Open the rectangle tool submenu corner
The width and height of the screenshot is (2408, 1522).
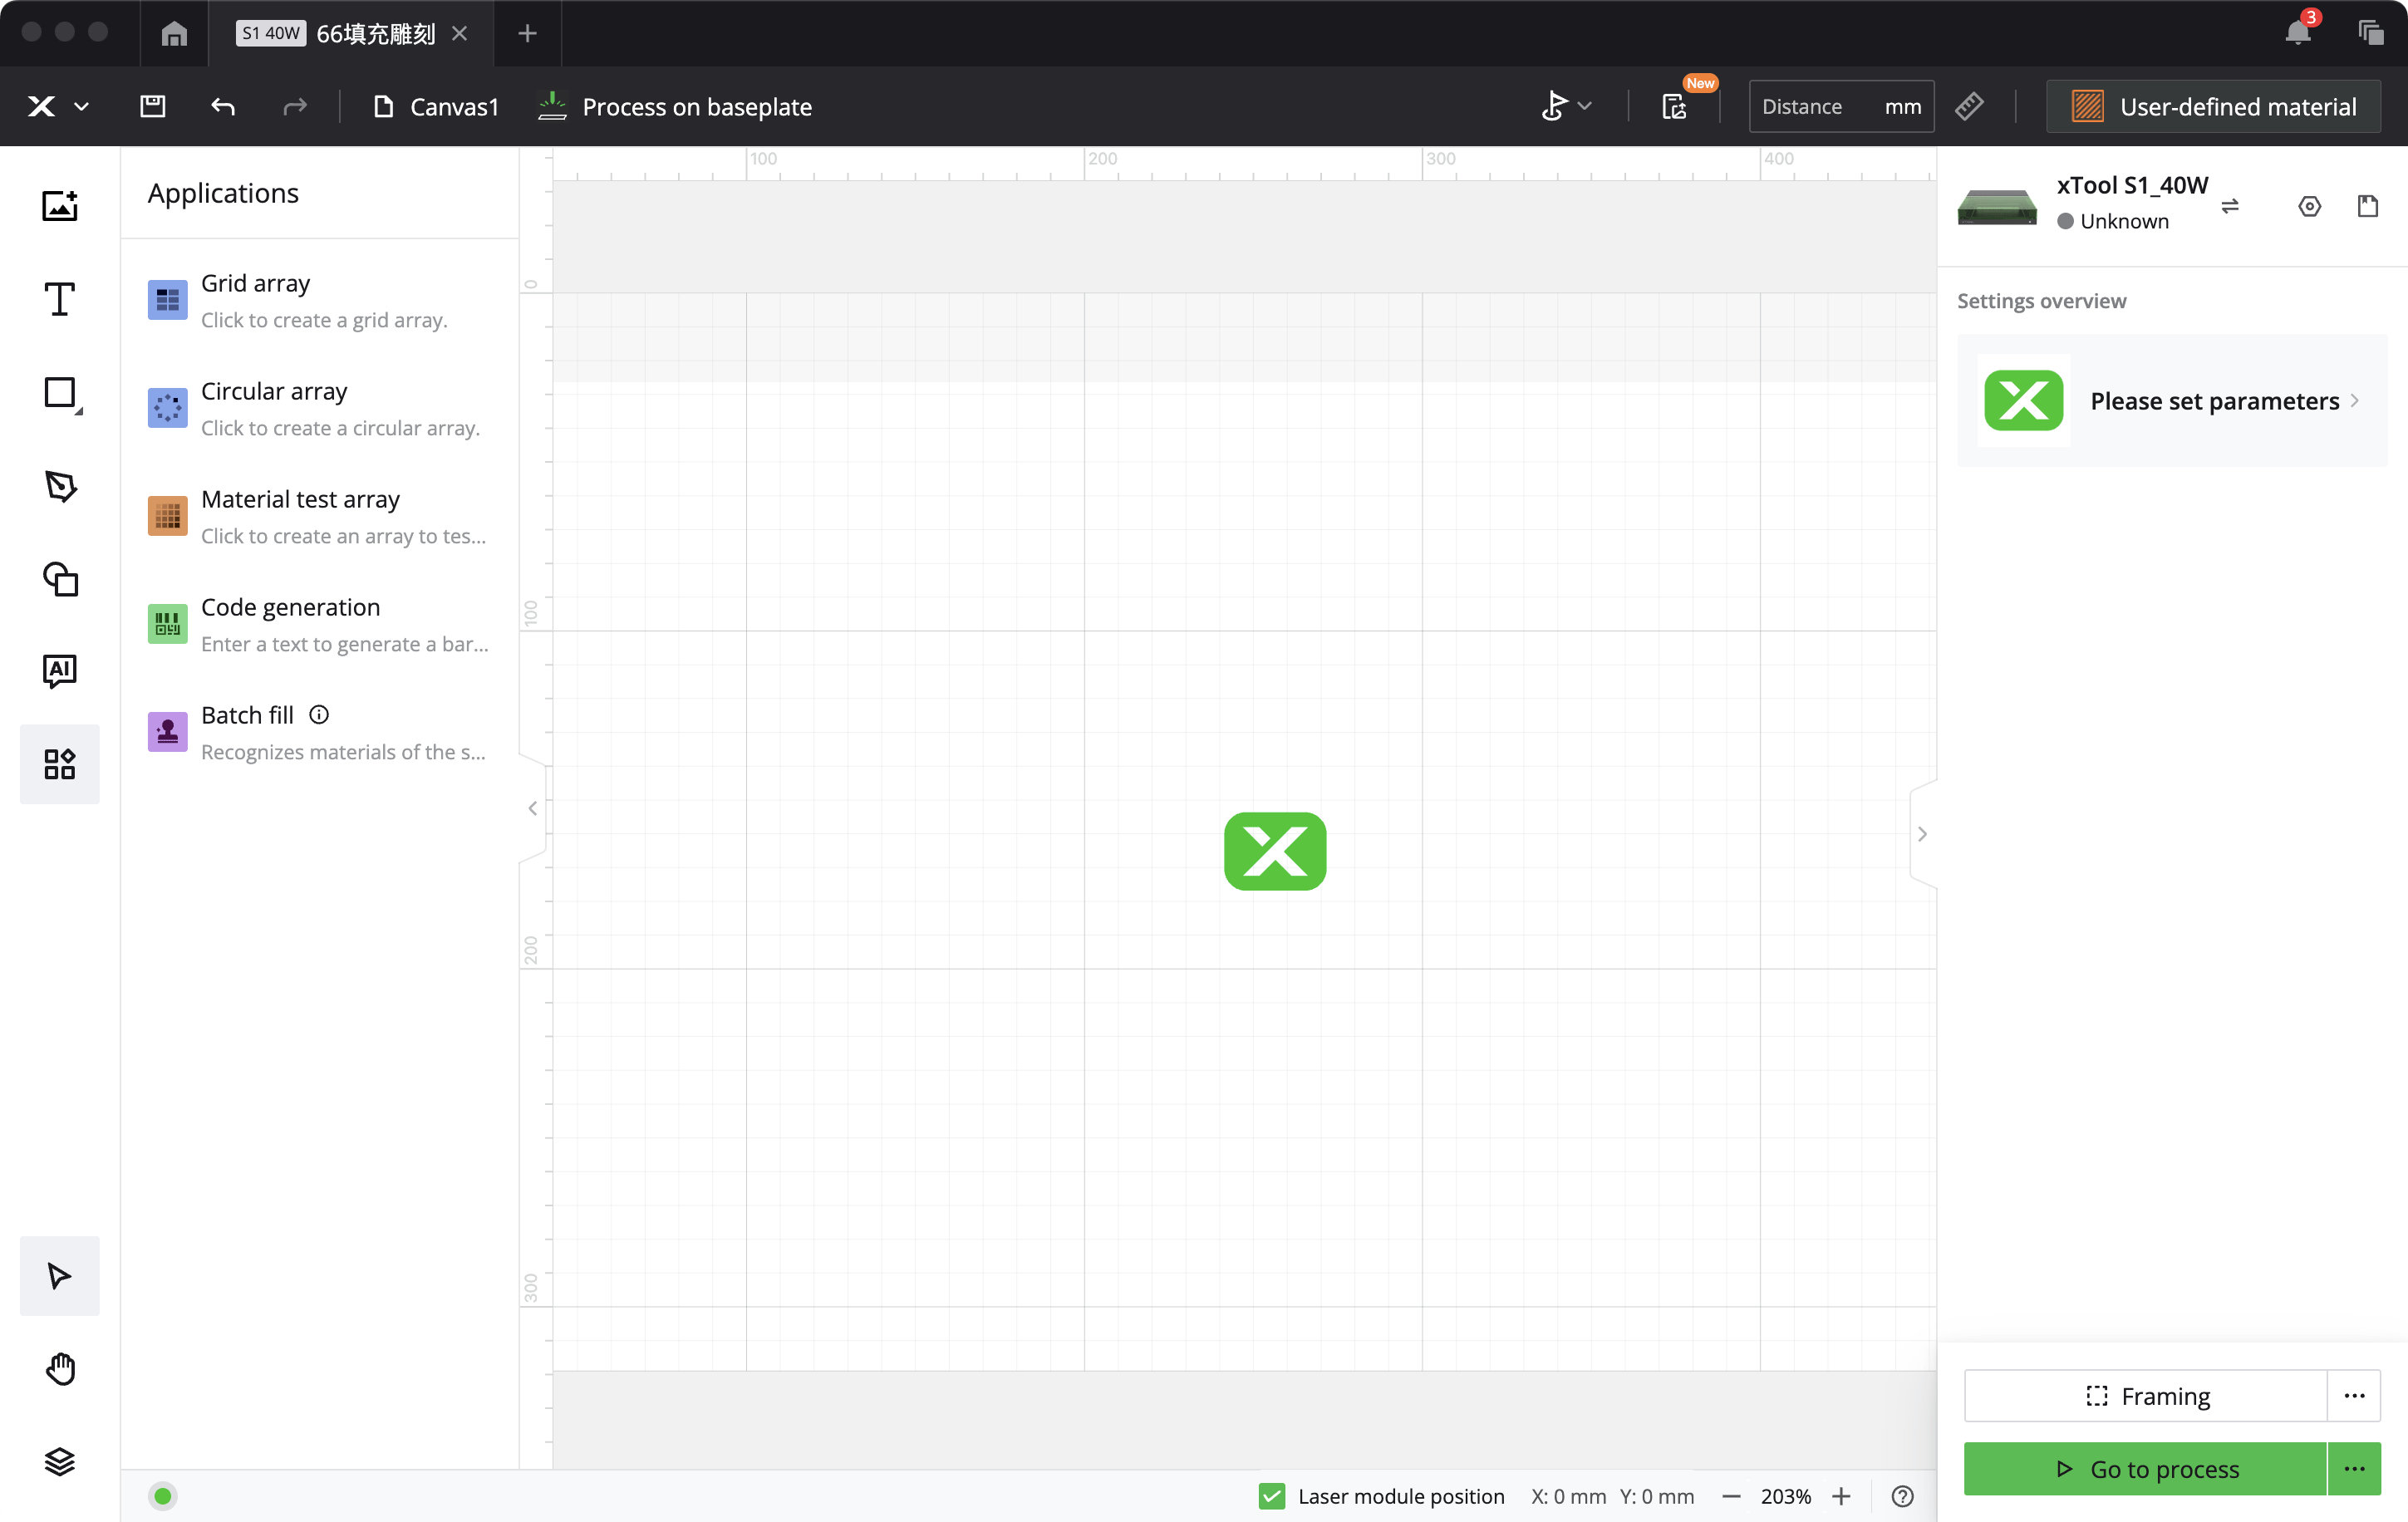tap(79, 411)
